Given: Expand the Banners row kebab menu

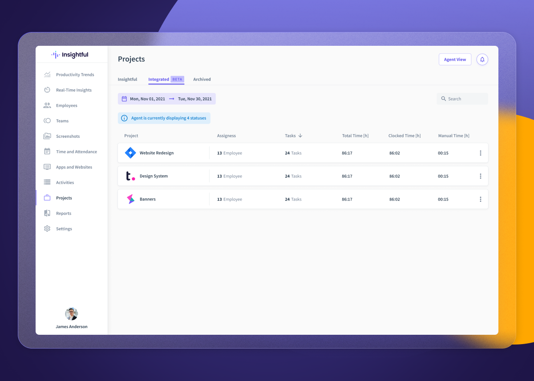Looking at the screenshot, I should 480,199.
